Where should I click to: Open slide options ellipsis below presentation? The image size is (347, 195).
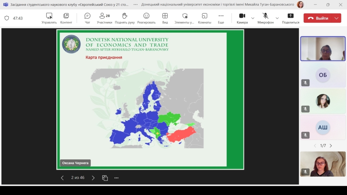117,178
